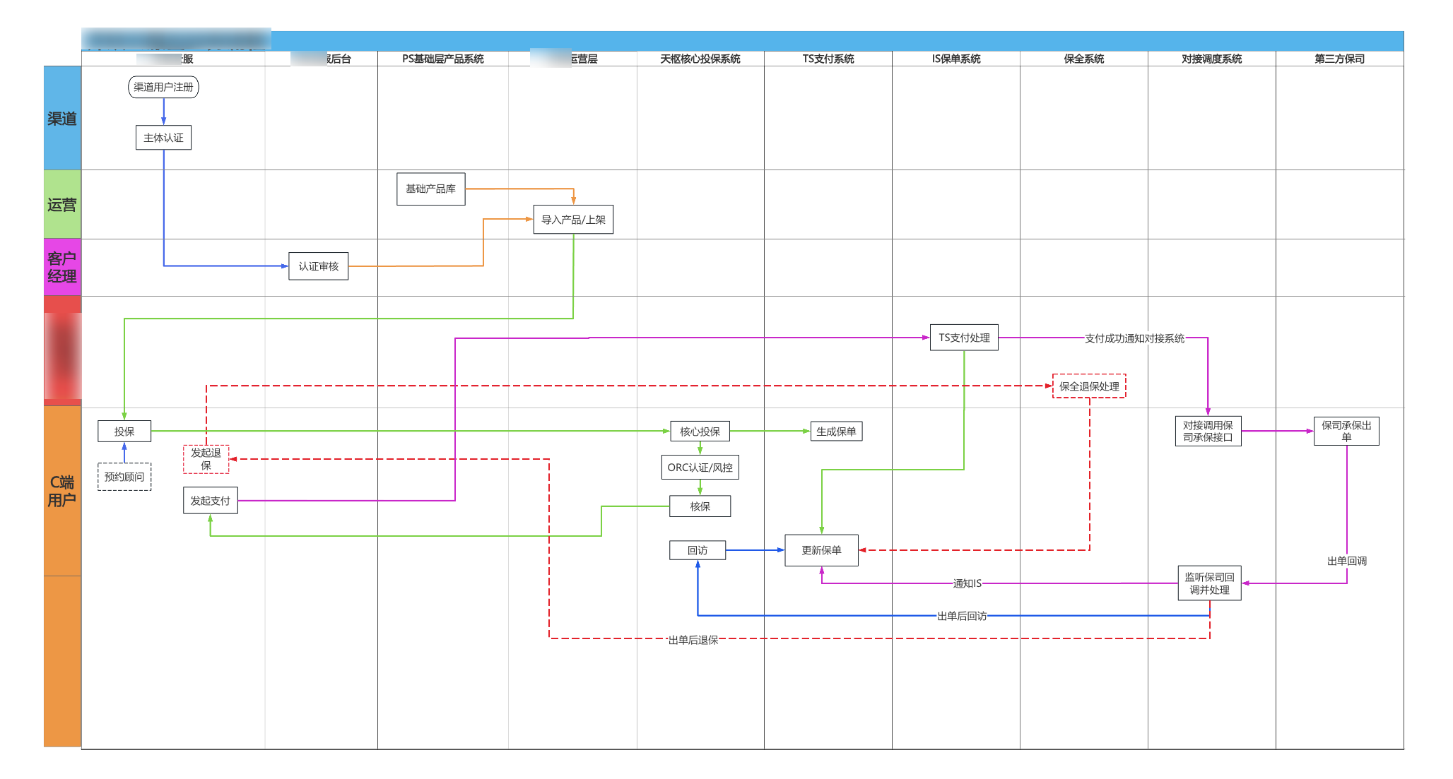Select the 认证审核 box
The image size is (1453, 779).
click(319, 266)
